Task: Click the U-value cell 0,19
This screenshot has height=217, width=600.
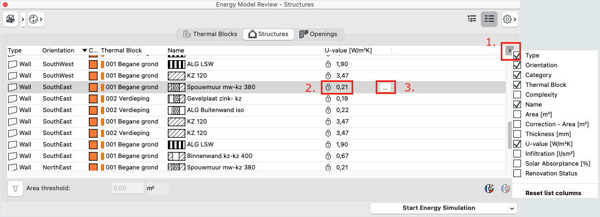Action: coord(342,99)
